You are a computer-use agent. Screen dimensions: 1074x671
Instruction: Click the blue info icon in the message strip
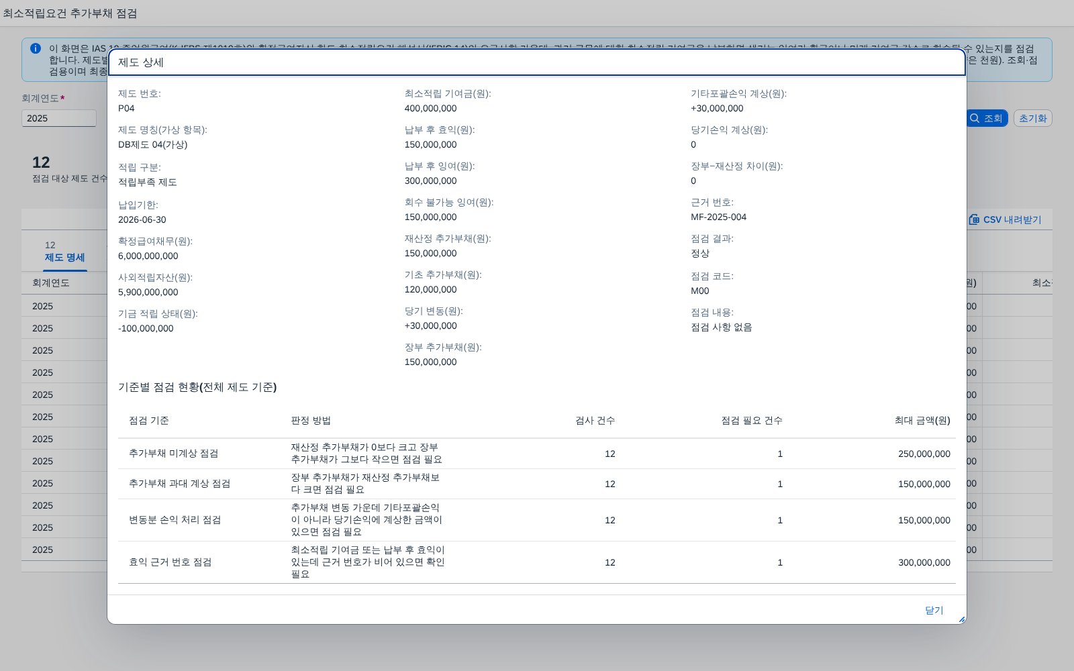coord(36,48)
